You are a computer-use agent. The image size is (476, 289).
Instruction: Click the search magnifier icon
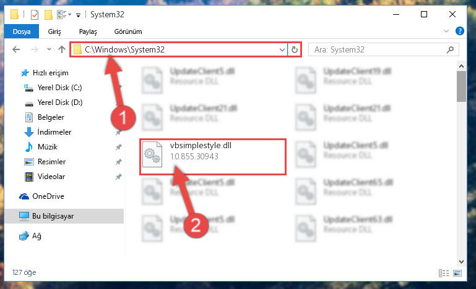(450, 49)
